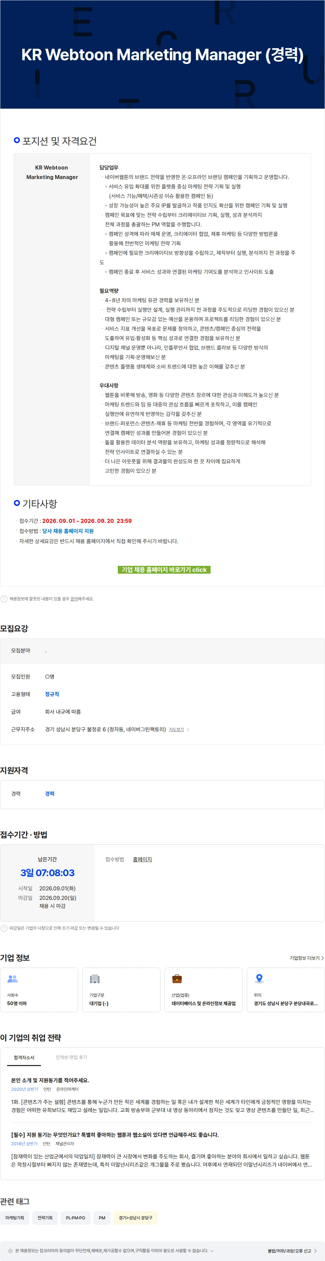Click the people icon in 사원수 card
The width and height of the screenshot is (325, 1261).
tap(13, 979)
